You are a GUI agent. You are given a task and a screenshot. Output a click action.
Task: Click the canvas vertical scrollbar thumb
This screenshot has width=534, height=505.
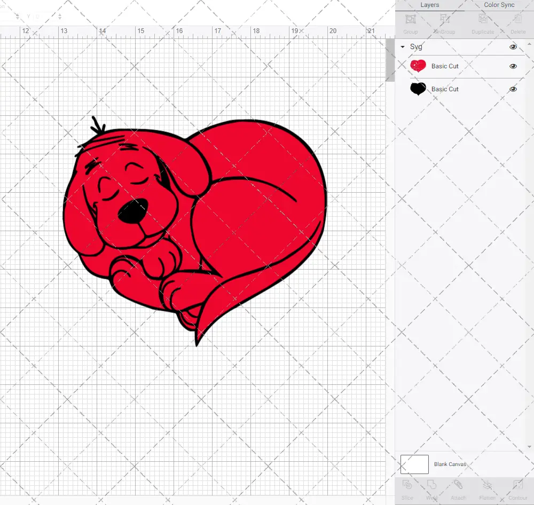click(390, 60)
